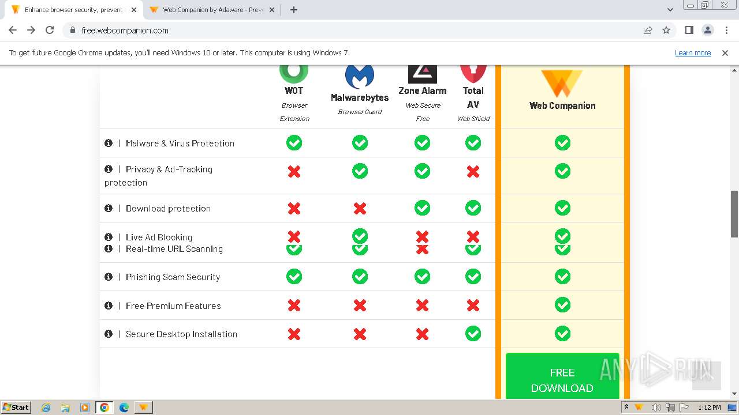Image resolution: width=739 pixels, height=415 pixels.
Task: Click the info icon beside Free Premium Features
Action: [109, 305]
